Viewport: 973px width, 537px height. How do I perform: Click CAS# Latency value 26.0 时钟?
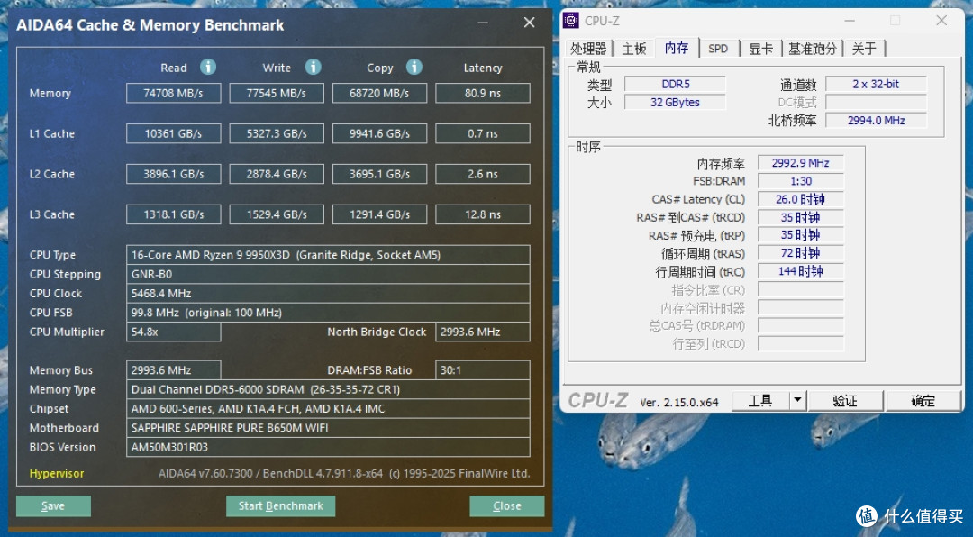[x=801, y=199]
